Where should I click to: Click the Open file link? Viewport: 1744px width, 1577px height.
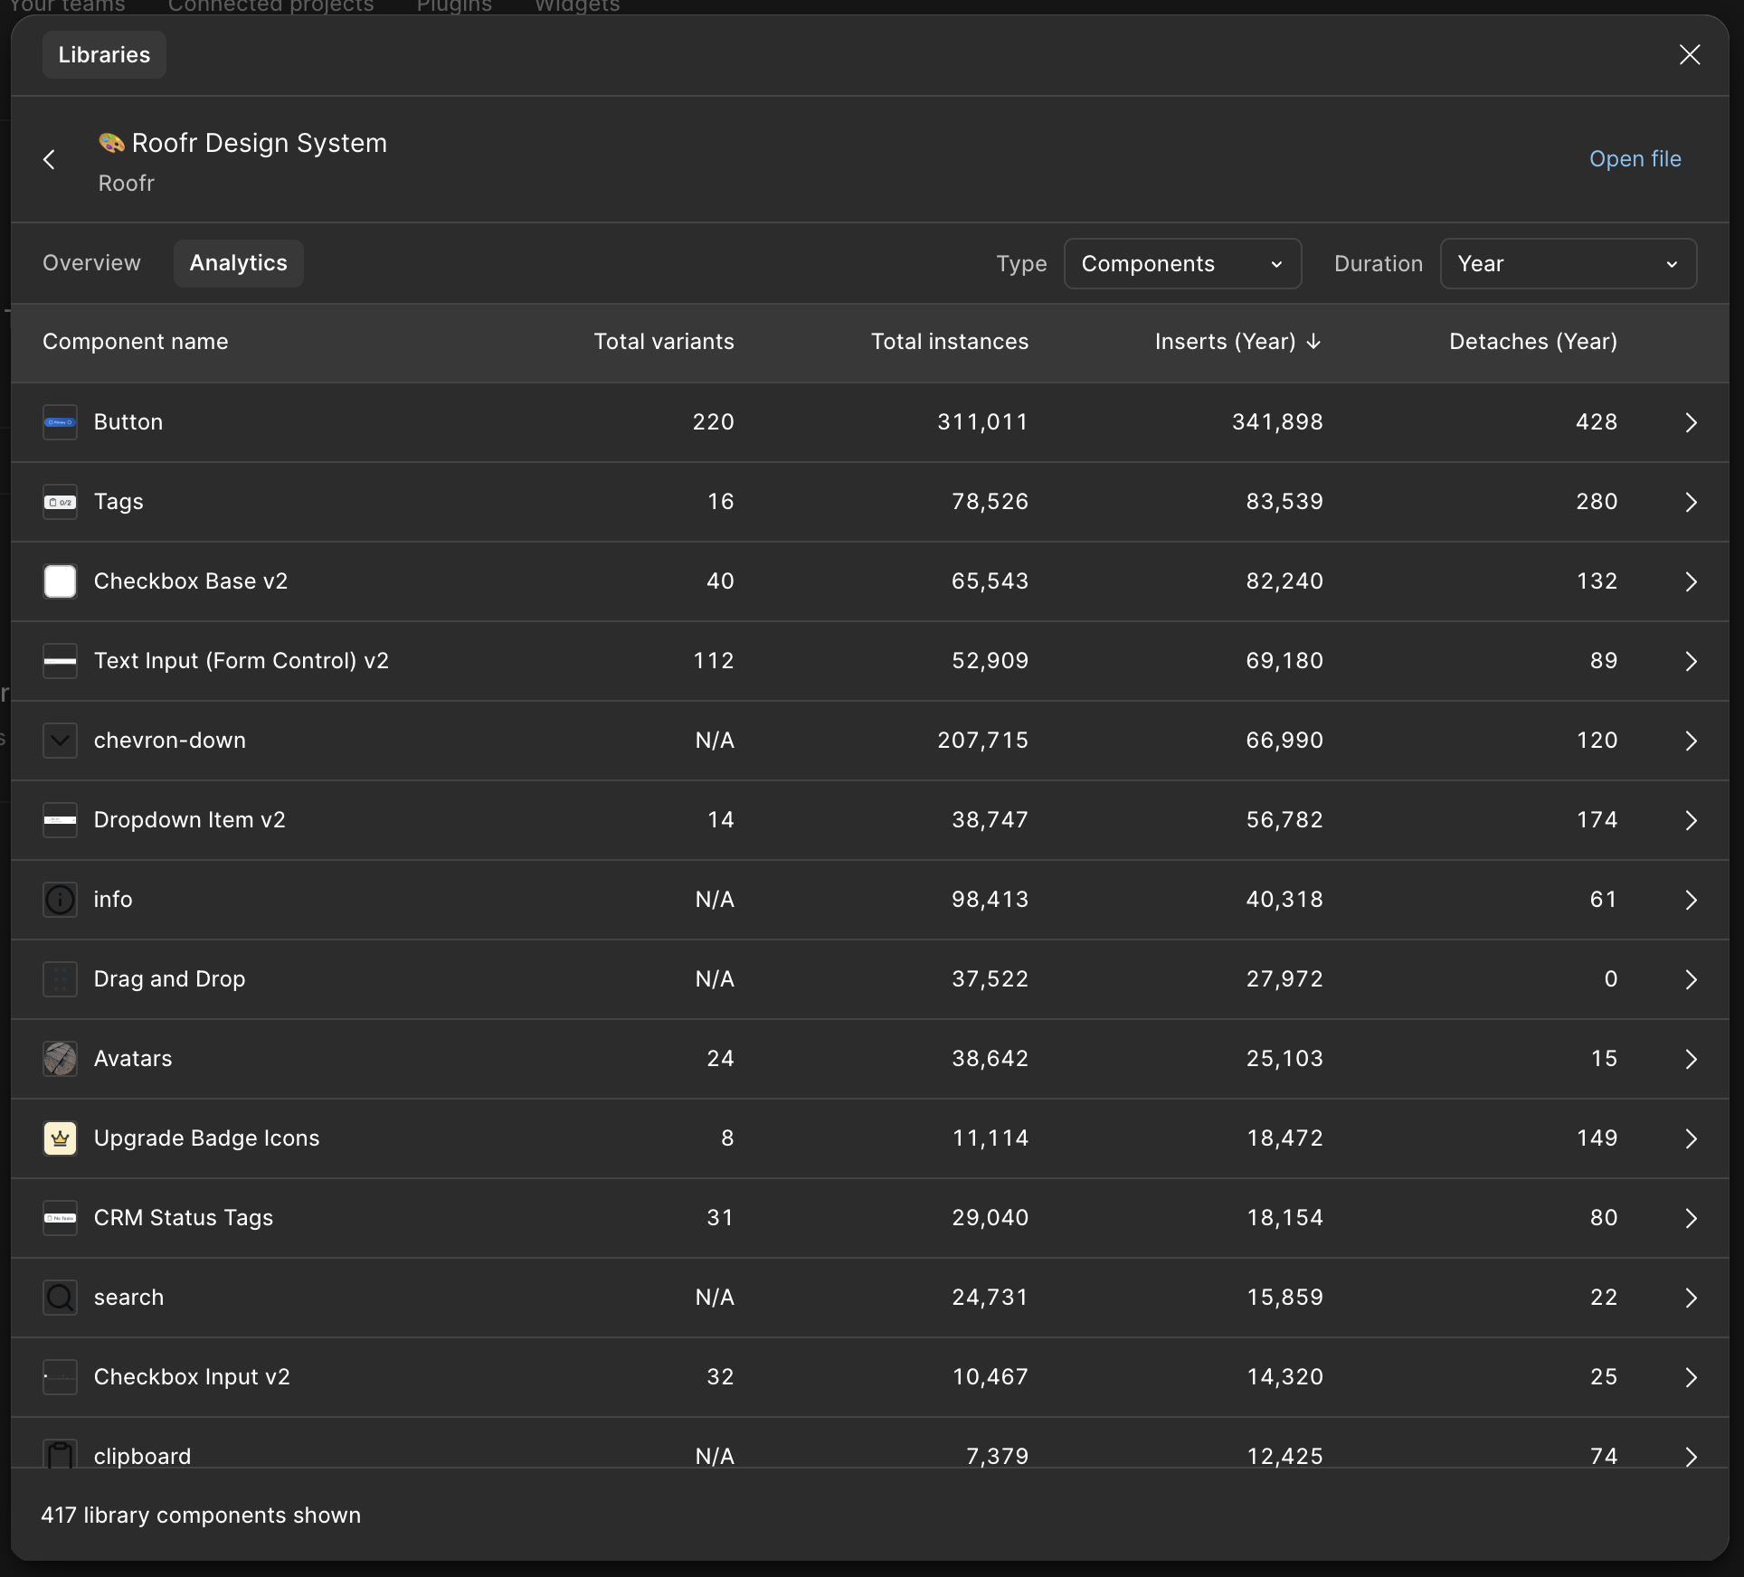click(1635, 159)
